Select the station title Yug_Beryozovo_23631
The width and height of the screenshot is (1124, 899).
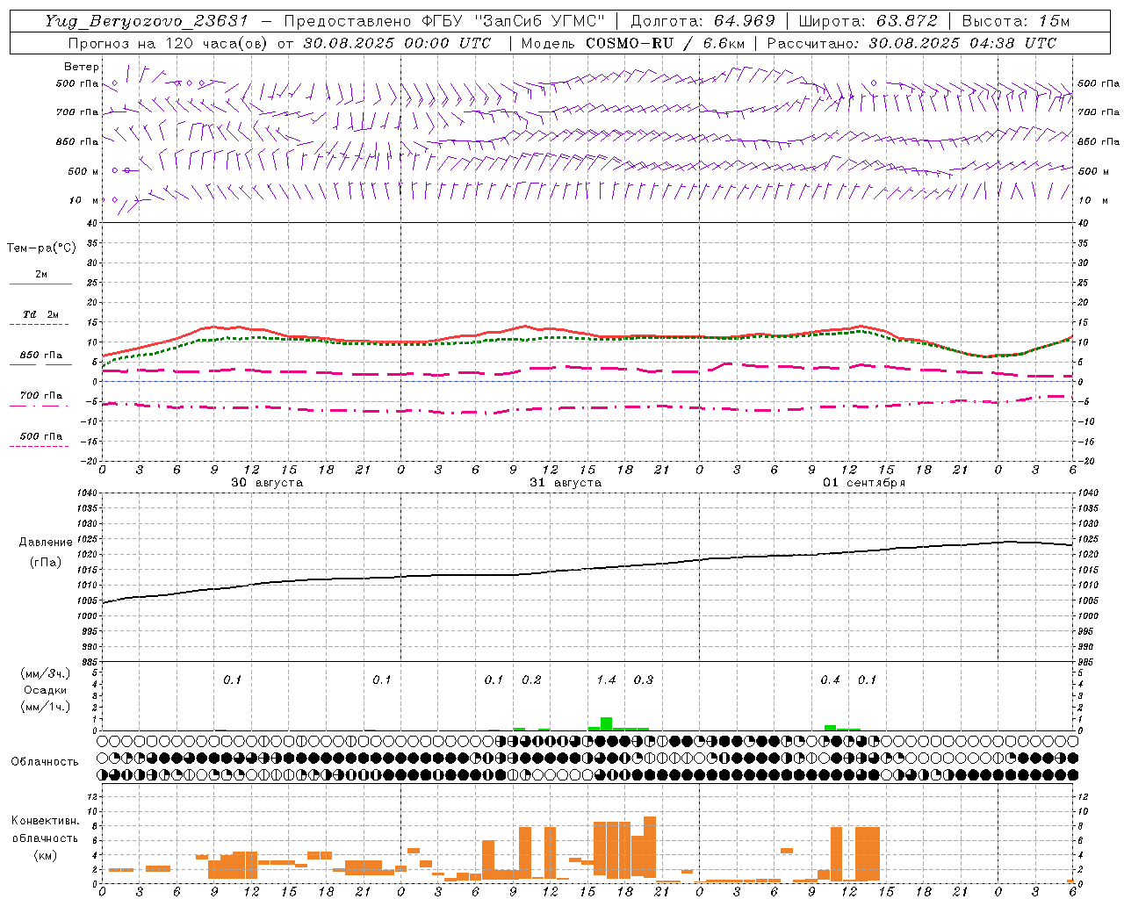coord(147,21)
